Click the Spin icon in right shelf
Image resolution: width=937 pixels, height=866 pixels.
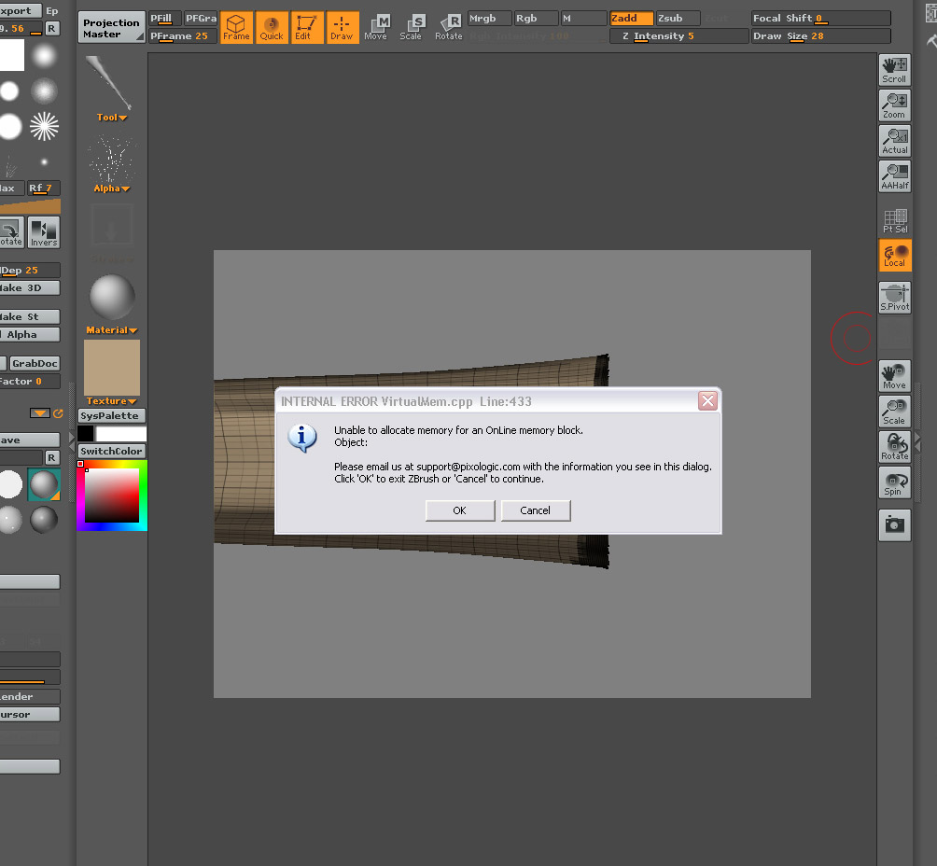(x=895, y=482)
